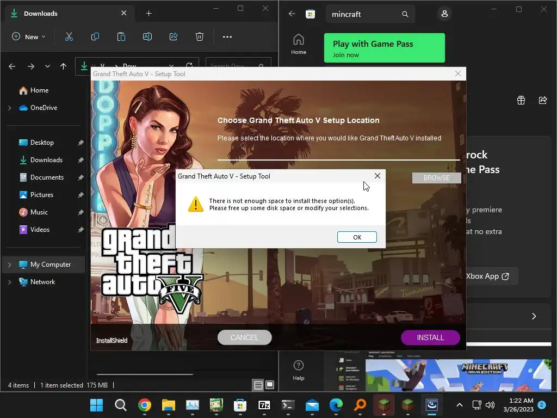The width and height of the screenshot is (557, 418).
Task: Show hidden system tray icons
Action: 459,405
